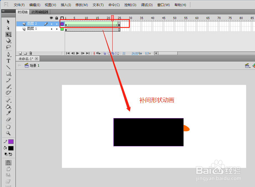Open the 插入(I) menu
The height and width of the screenshot is (187, 255).
[x=66, y=5]
